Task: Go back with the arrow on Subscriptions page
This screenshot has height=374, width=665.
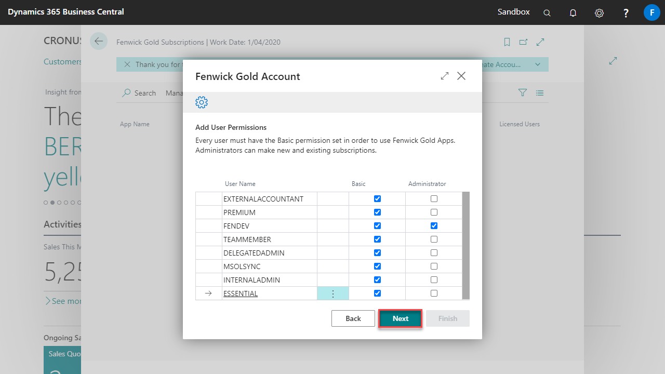Action: pos(98,42)
